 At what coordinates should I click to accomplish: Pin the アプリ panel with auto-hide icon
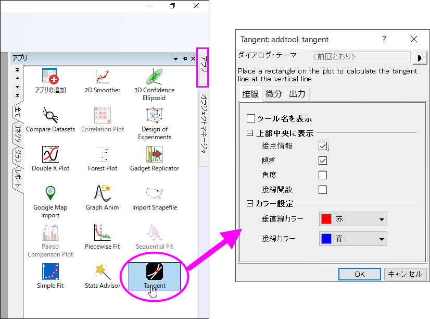click(185, 58)
